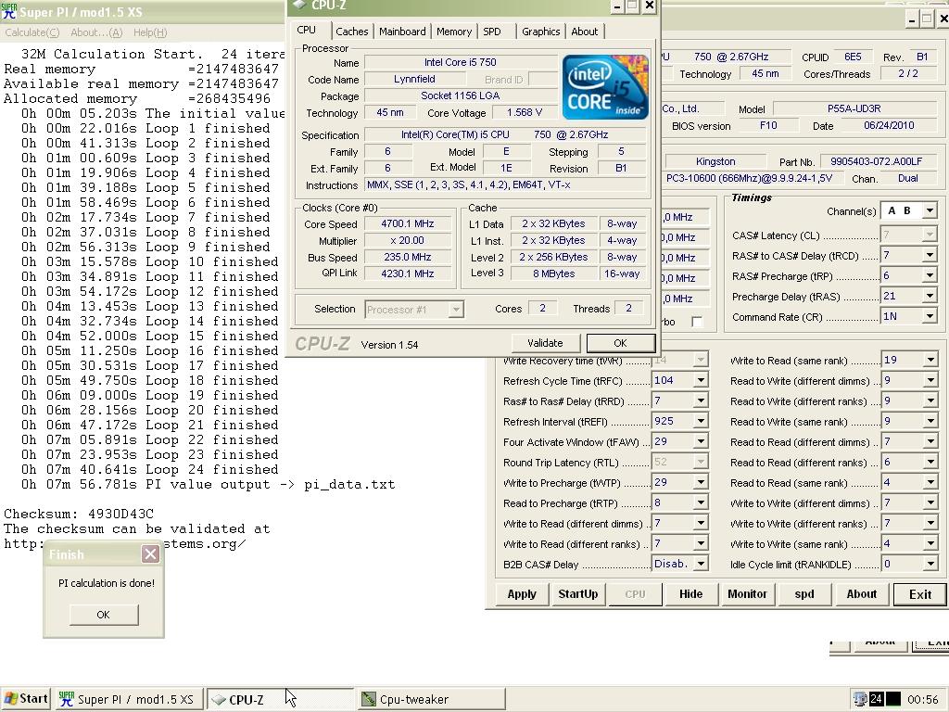This screenshot has width=949, height=712.
Task: Expand the Write to Precharge (tWTP) dropdown
Action: pyautogui.click(x=701, y=482)
